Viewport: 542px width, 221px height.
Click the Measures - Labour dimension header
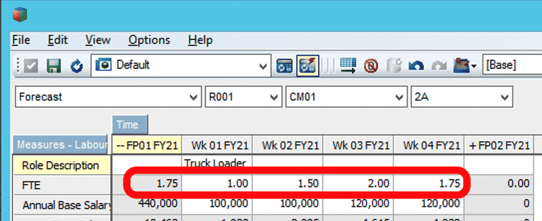click(x=60, y=144)
